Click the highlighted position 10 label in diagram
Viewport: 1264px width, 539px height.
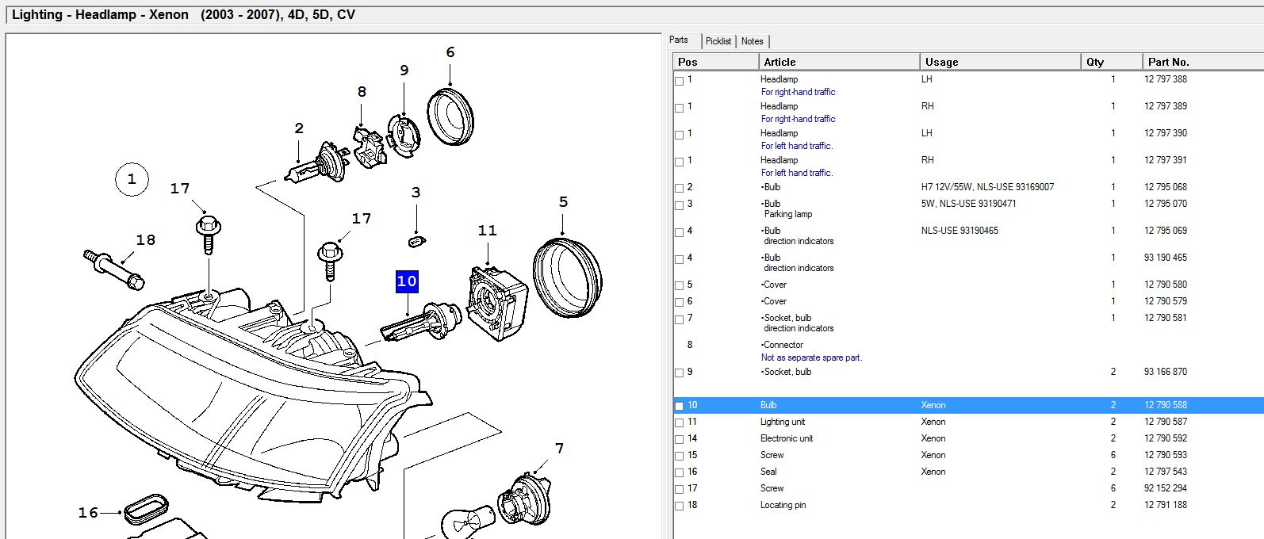tap(407, 281)
